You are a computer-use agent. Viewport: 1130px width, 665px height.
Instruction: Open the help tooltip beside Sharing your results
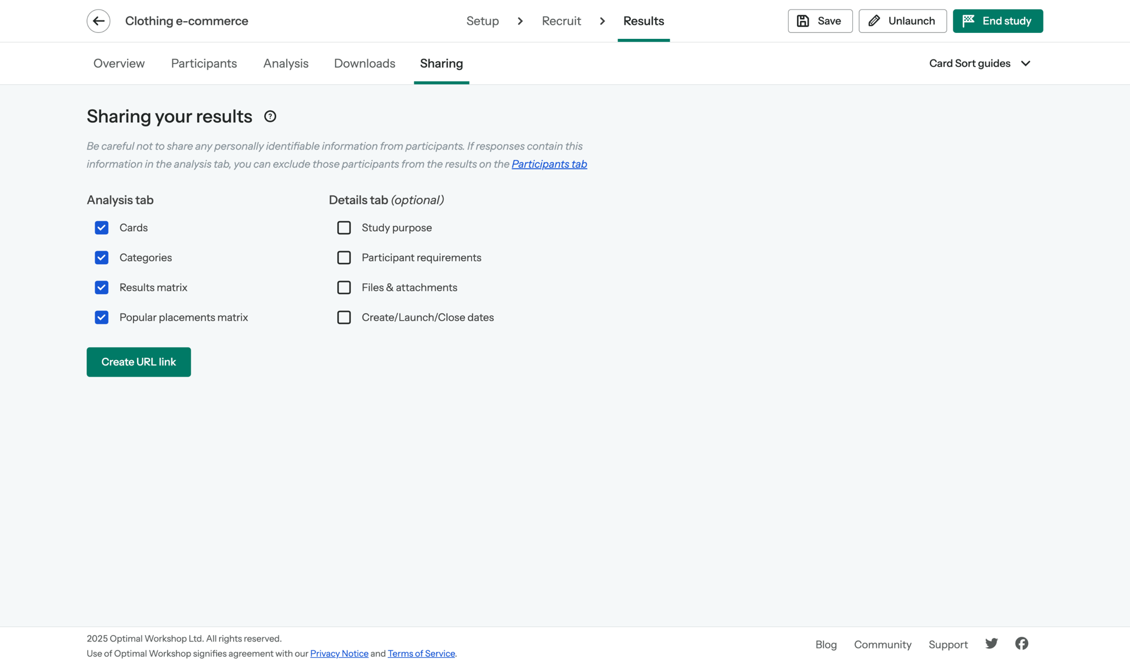point(270,116)
